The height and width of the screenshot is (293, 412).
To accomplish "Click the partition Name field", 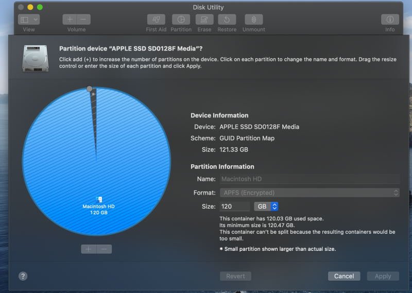I will [x=310, y=179].
